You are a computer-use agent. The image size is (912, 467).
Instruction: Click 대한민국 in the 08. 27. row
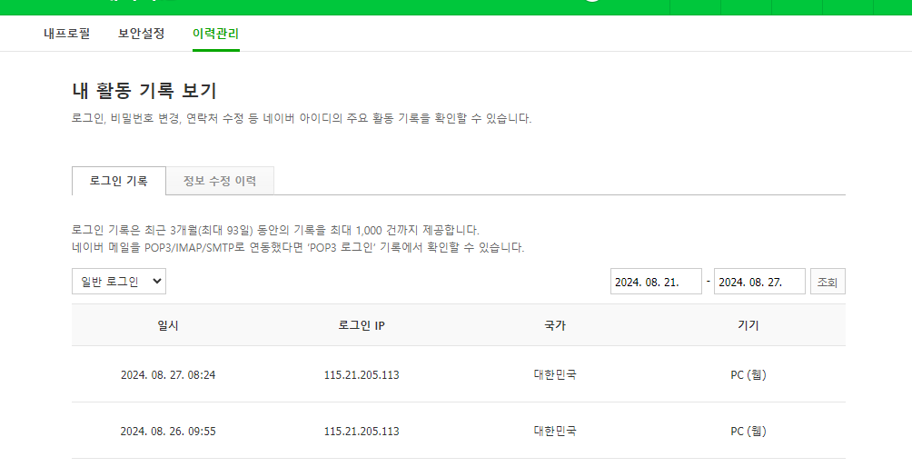554,374
